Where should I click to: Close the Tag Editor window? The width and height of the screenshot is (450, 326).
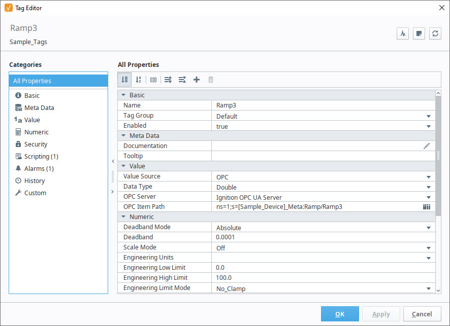[442, 8]
